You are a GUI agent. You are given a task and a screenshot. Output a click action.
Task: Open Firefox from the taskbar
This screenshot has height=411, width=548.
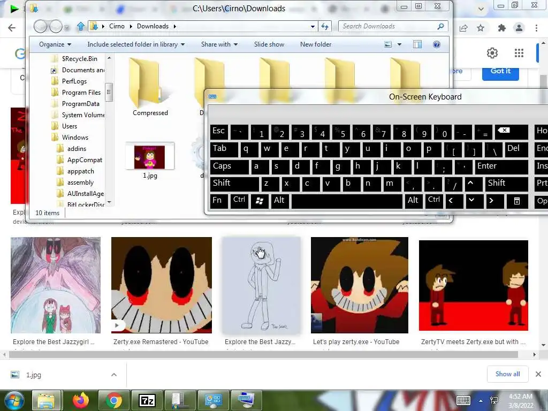coord(81,400)
